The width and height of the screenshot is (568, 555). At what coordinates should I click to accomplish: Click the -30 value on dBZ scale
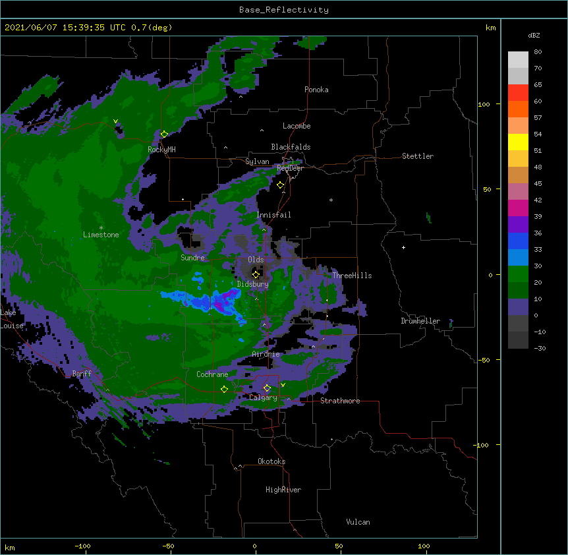540,348
